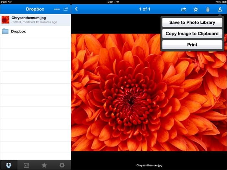227x170 pixels.
Task: Open the three-dots more options menu
Action: pos(57,9)
